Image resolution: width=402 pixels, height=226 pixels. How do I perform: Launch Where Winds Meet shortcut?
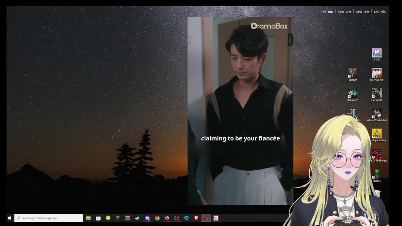point(377,115)
